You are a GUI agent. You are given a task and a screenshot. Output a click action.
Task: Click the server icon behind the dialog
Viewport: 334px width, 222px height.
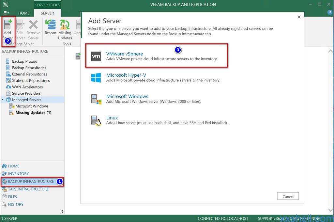[78, 56]
